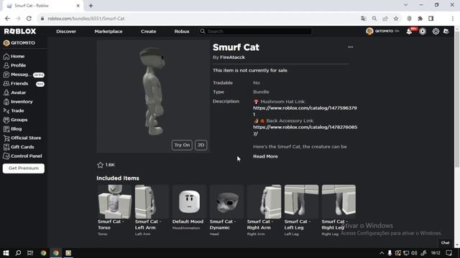Click the Try On button
The width and height of the screenshot is (460, 258).
[x=182, y=145]
